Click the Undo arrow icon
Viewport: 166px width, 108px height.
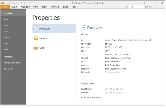coord(25,3)
